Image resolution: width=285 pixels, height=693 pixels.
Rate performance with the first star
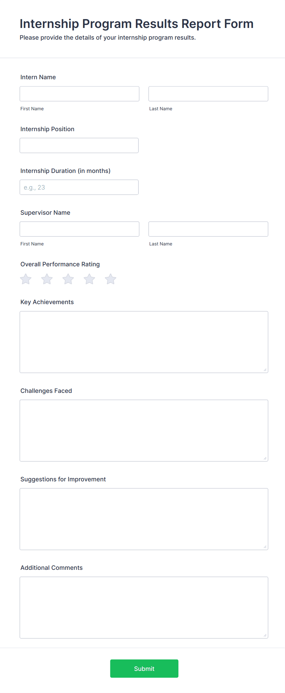(26, 279)
